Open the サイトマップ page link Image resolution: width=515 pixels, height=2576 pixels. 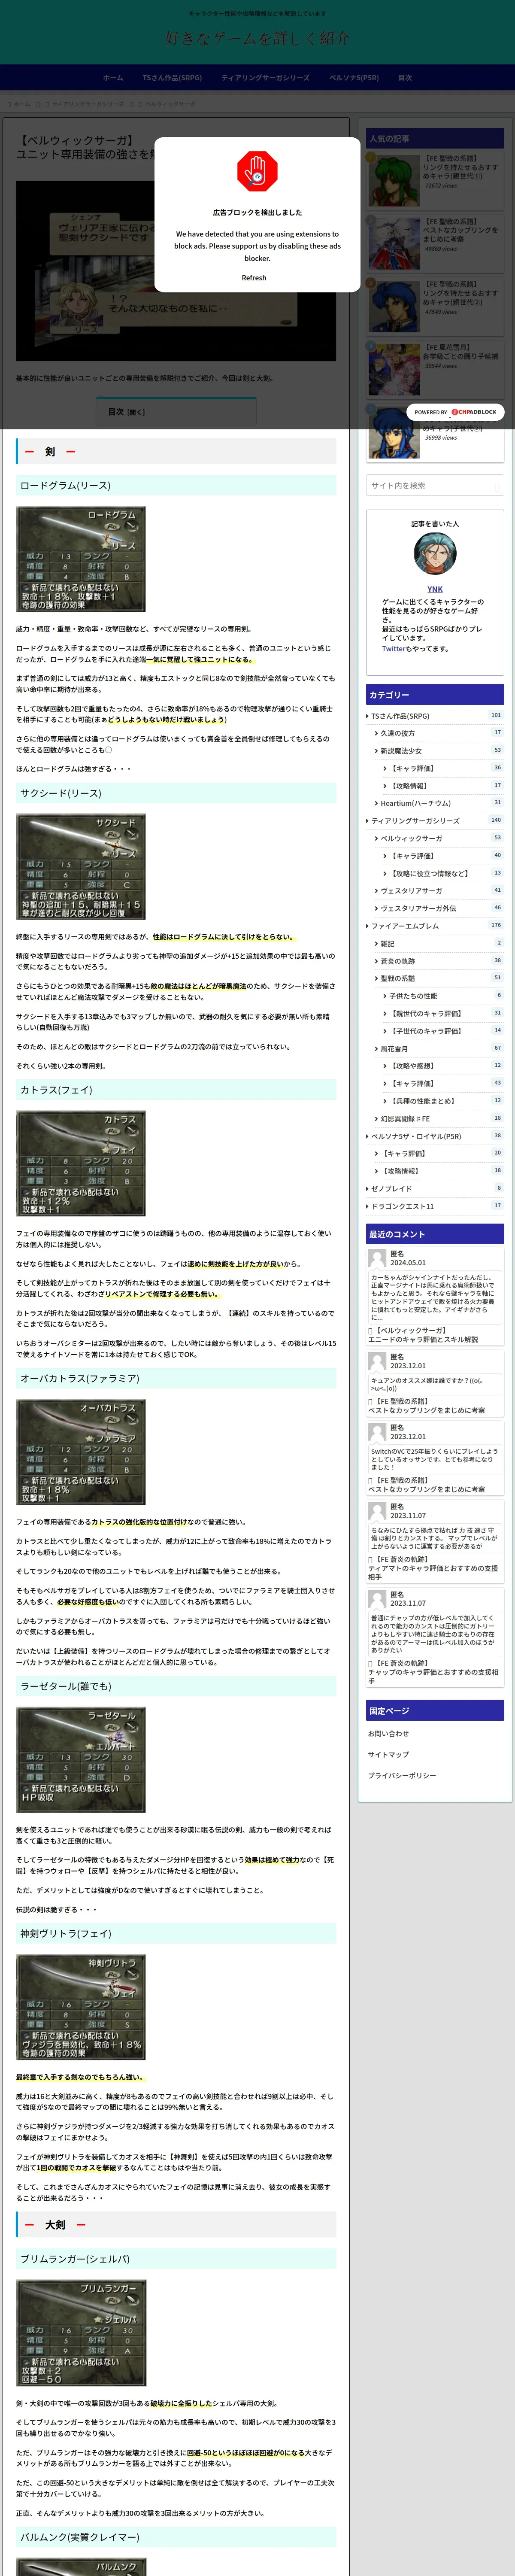pyautogui.click(x=387, y=1755)
